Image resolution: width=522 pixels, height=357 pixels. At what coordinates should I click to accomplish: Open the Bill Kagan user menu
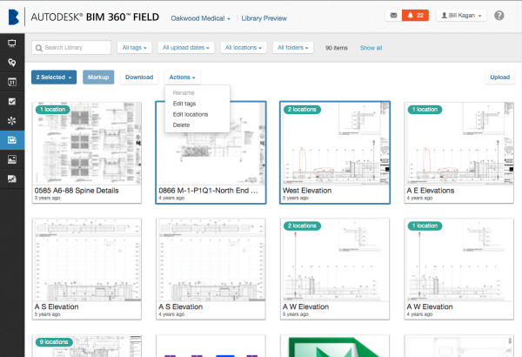coord(461,16)
